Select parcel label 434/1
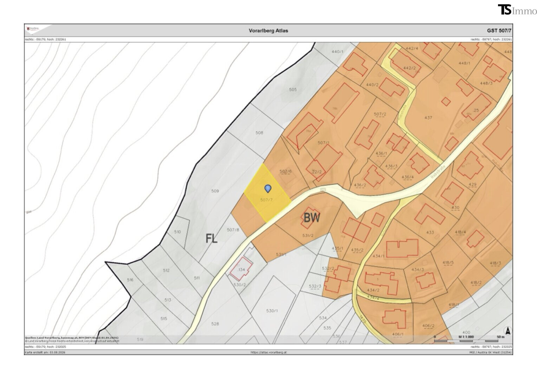This screenshot has width=537, height=379. [379, 256]
